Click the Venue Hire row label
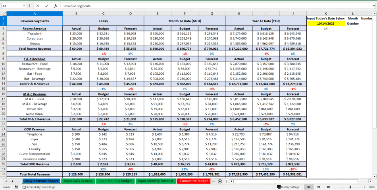This screenshot has width=377, height=190. pyautogui.click(x=35, y=109)
